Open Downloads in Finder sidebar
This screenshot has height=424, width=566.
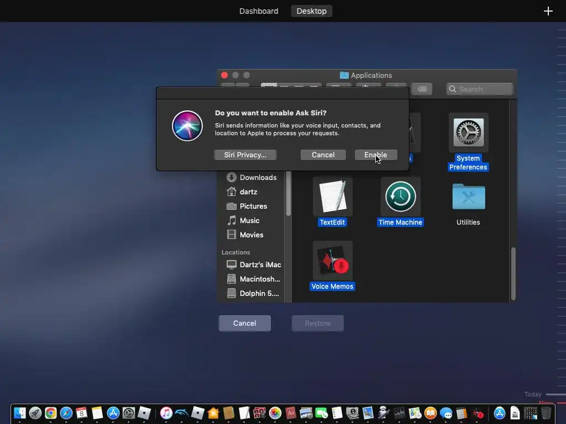[x=251, y=177]
